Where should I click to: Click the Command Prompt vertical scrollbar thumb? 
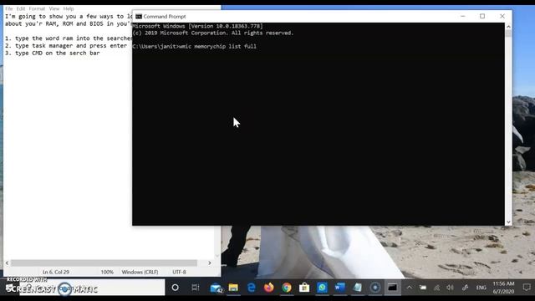point(508,33)
